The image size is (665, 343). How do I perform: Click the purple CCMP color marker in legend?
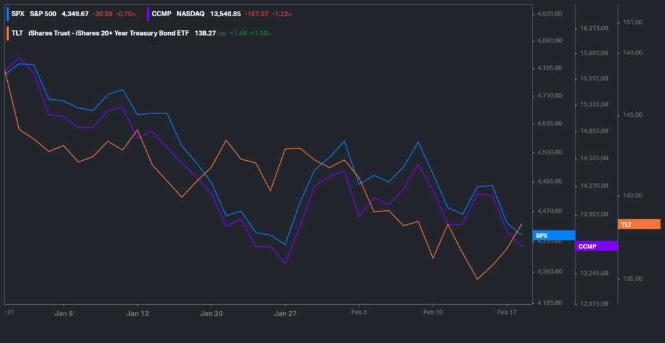[x=149, y=13]
